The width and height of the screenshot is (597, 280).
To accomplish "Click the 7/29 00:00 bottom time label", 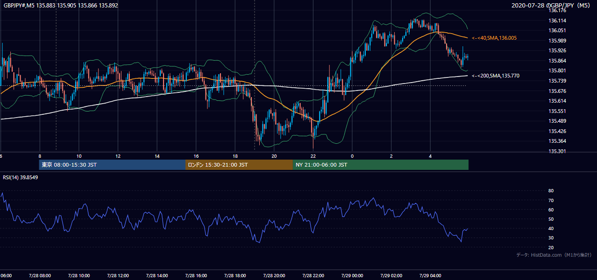I will click(352, 275).
